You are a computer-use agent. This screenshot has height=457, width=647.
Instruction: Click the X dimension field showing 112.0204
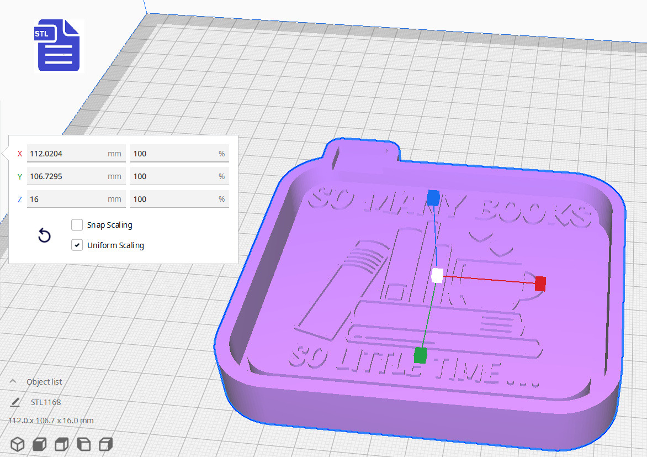76,153
